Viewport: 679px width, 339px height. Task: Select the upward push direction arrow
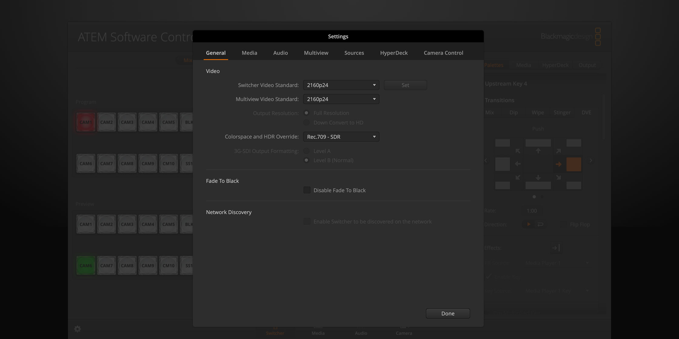[x=538, y=150]
